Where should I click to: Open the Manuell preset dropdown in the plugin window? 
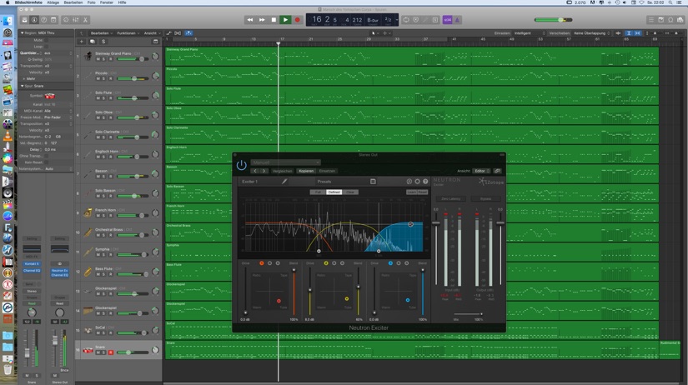(286, 162)
